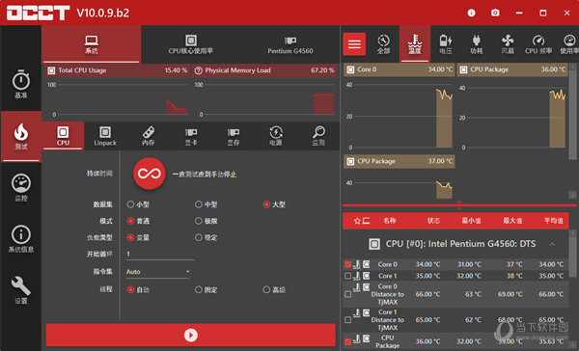This screenshot has height=351, width=579.
Task: Select the memory test icon
Action: click(x=148, y=136)
